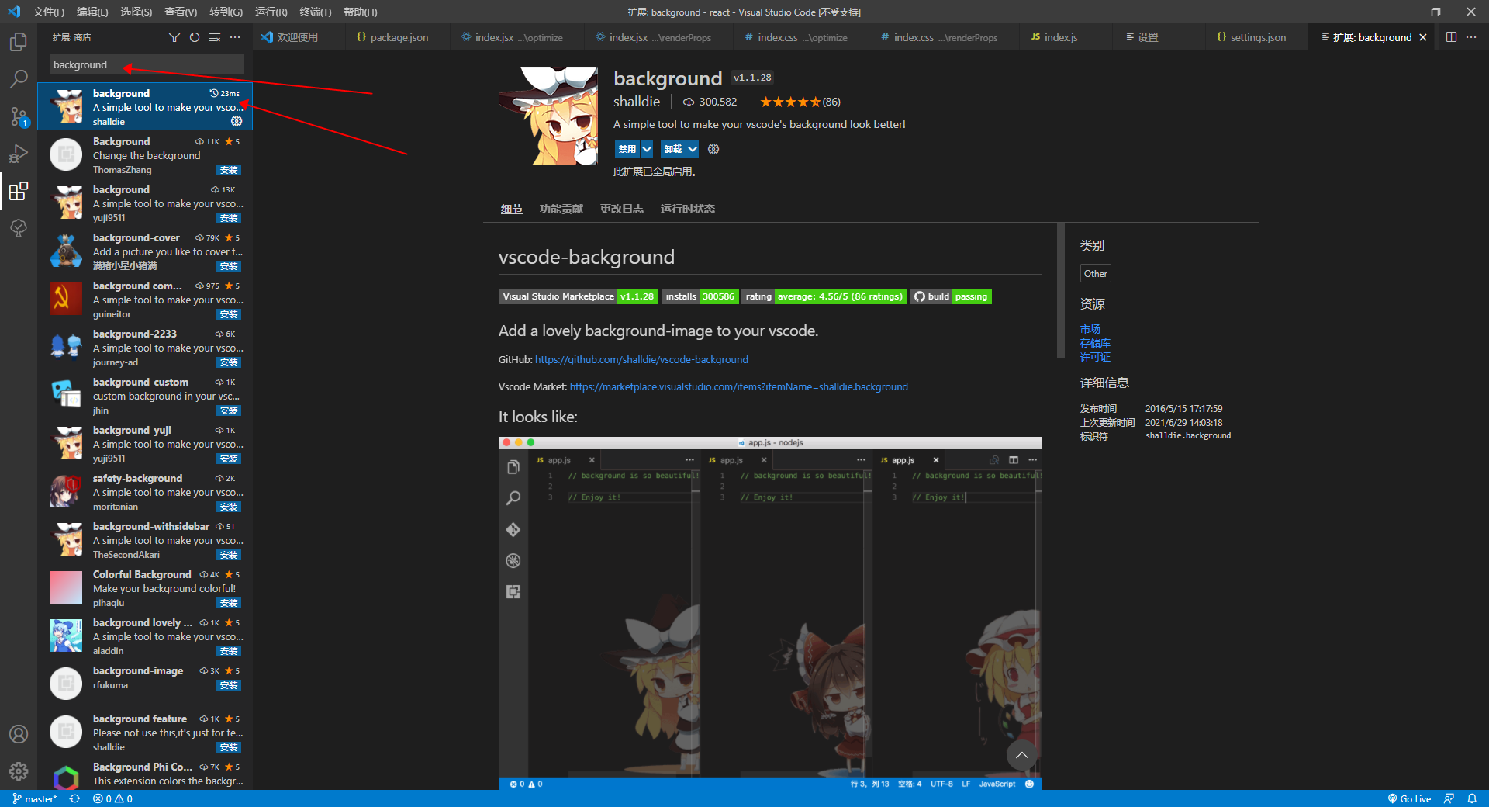Screen dimensions: 1489x807
Task: Click the 市场 resource link
Action: tap(1090, 329)
